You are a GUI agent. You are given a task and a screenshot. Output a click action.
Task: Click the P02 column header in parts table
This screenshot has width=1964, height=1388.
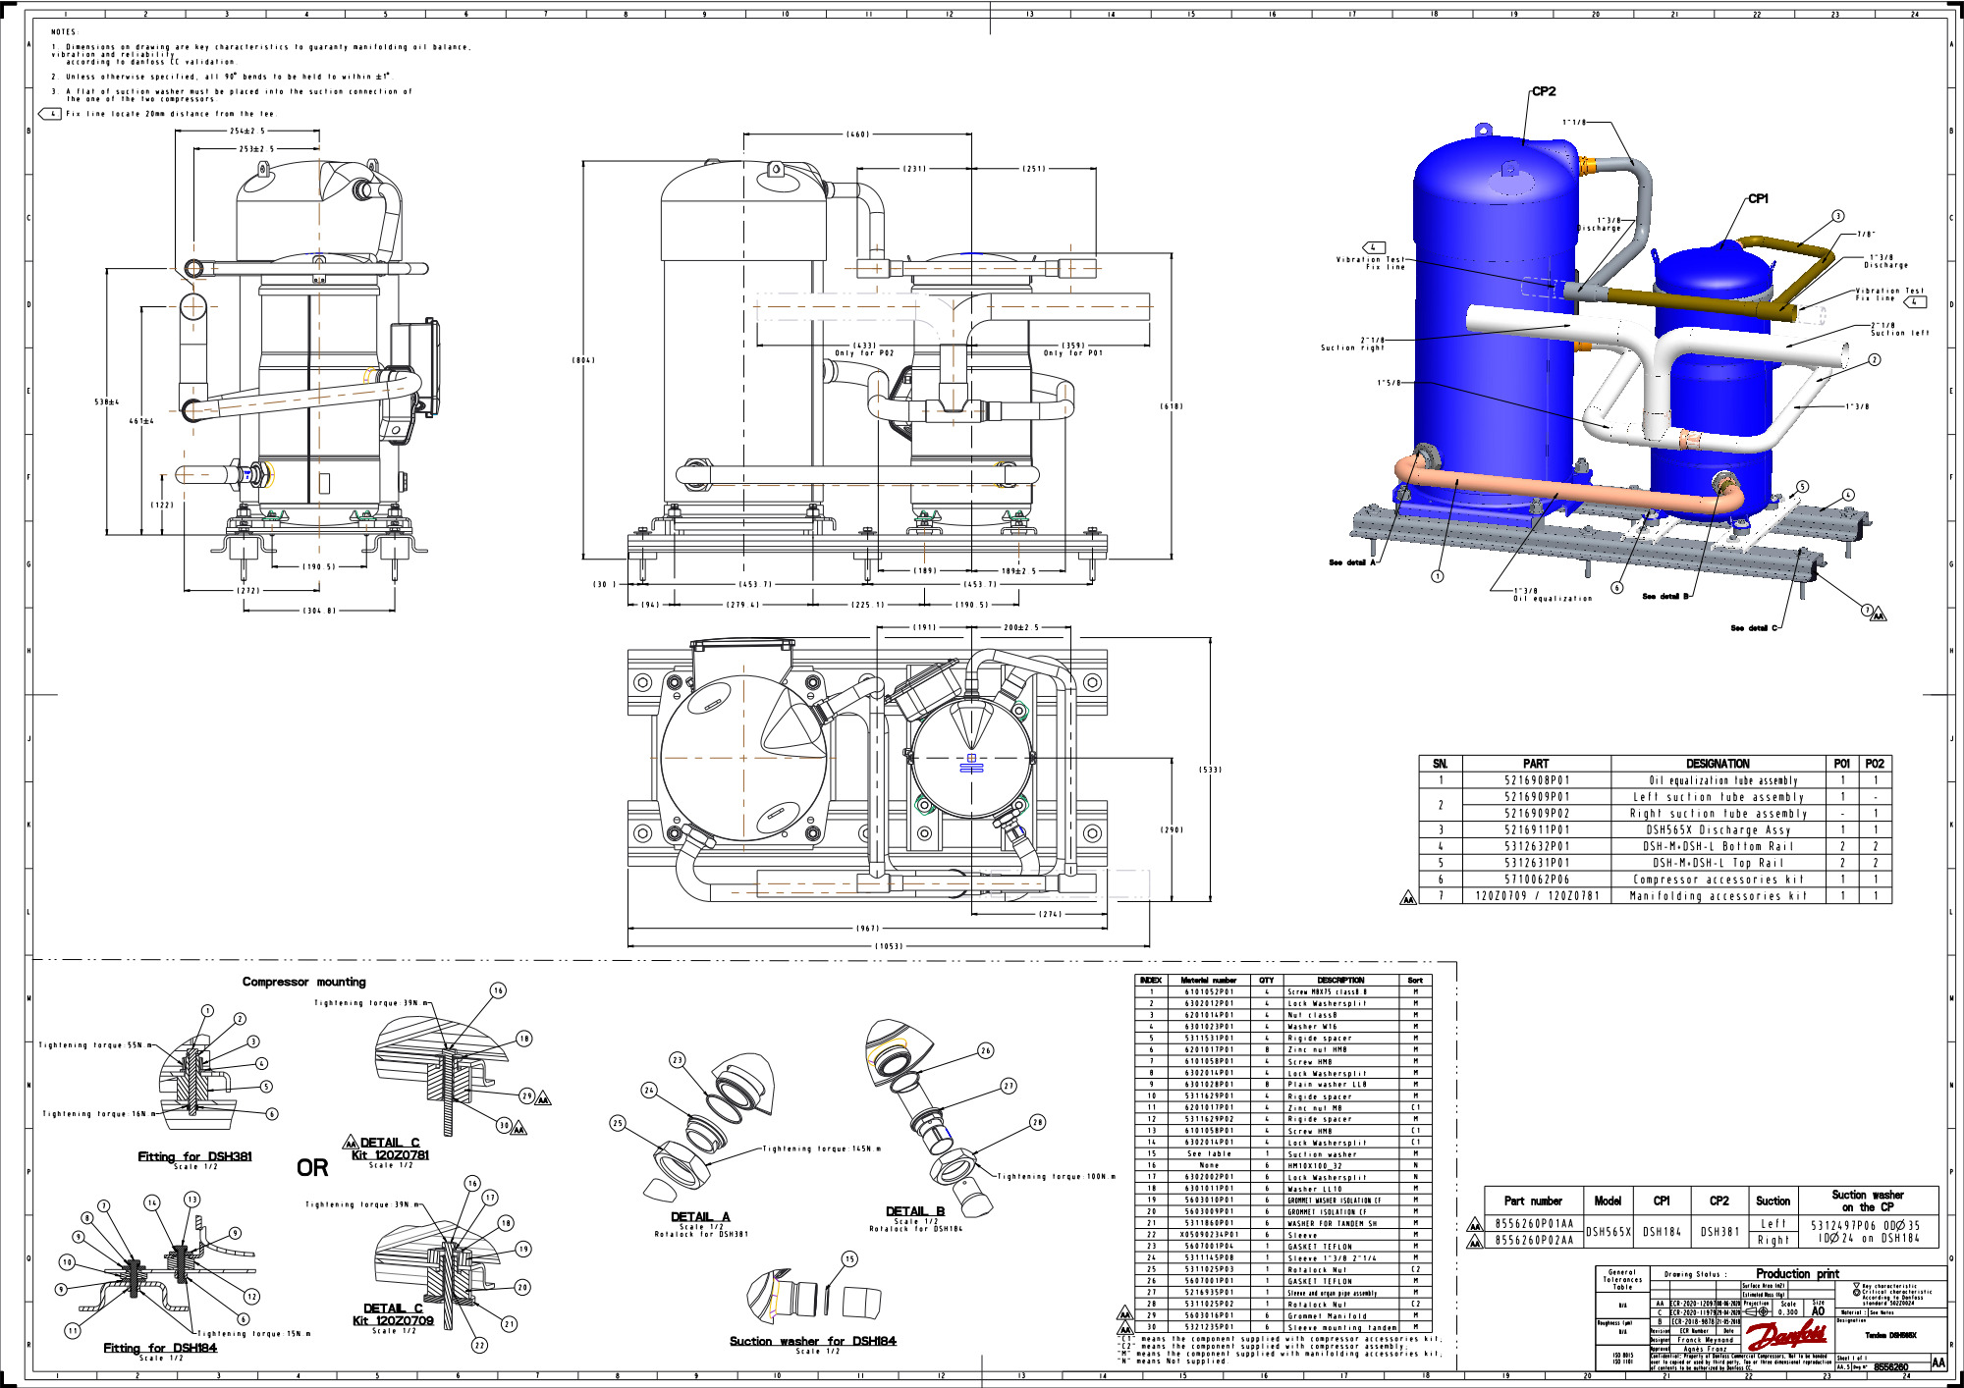coord(1875,764)
